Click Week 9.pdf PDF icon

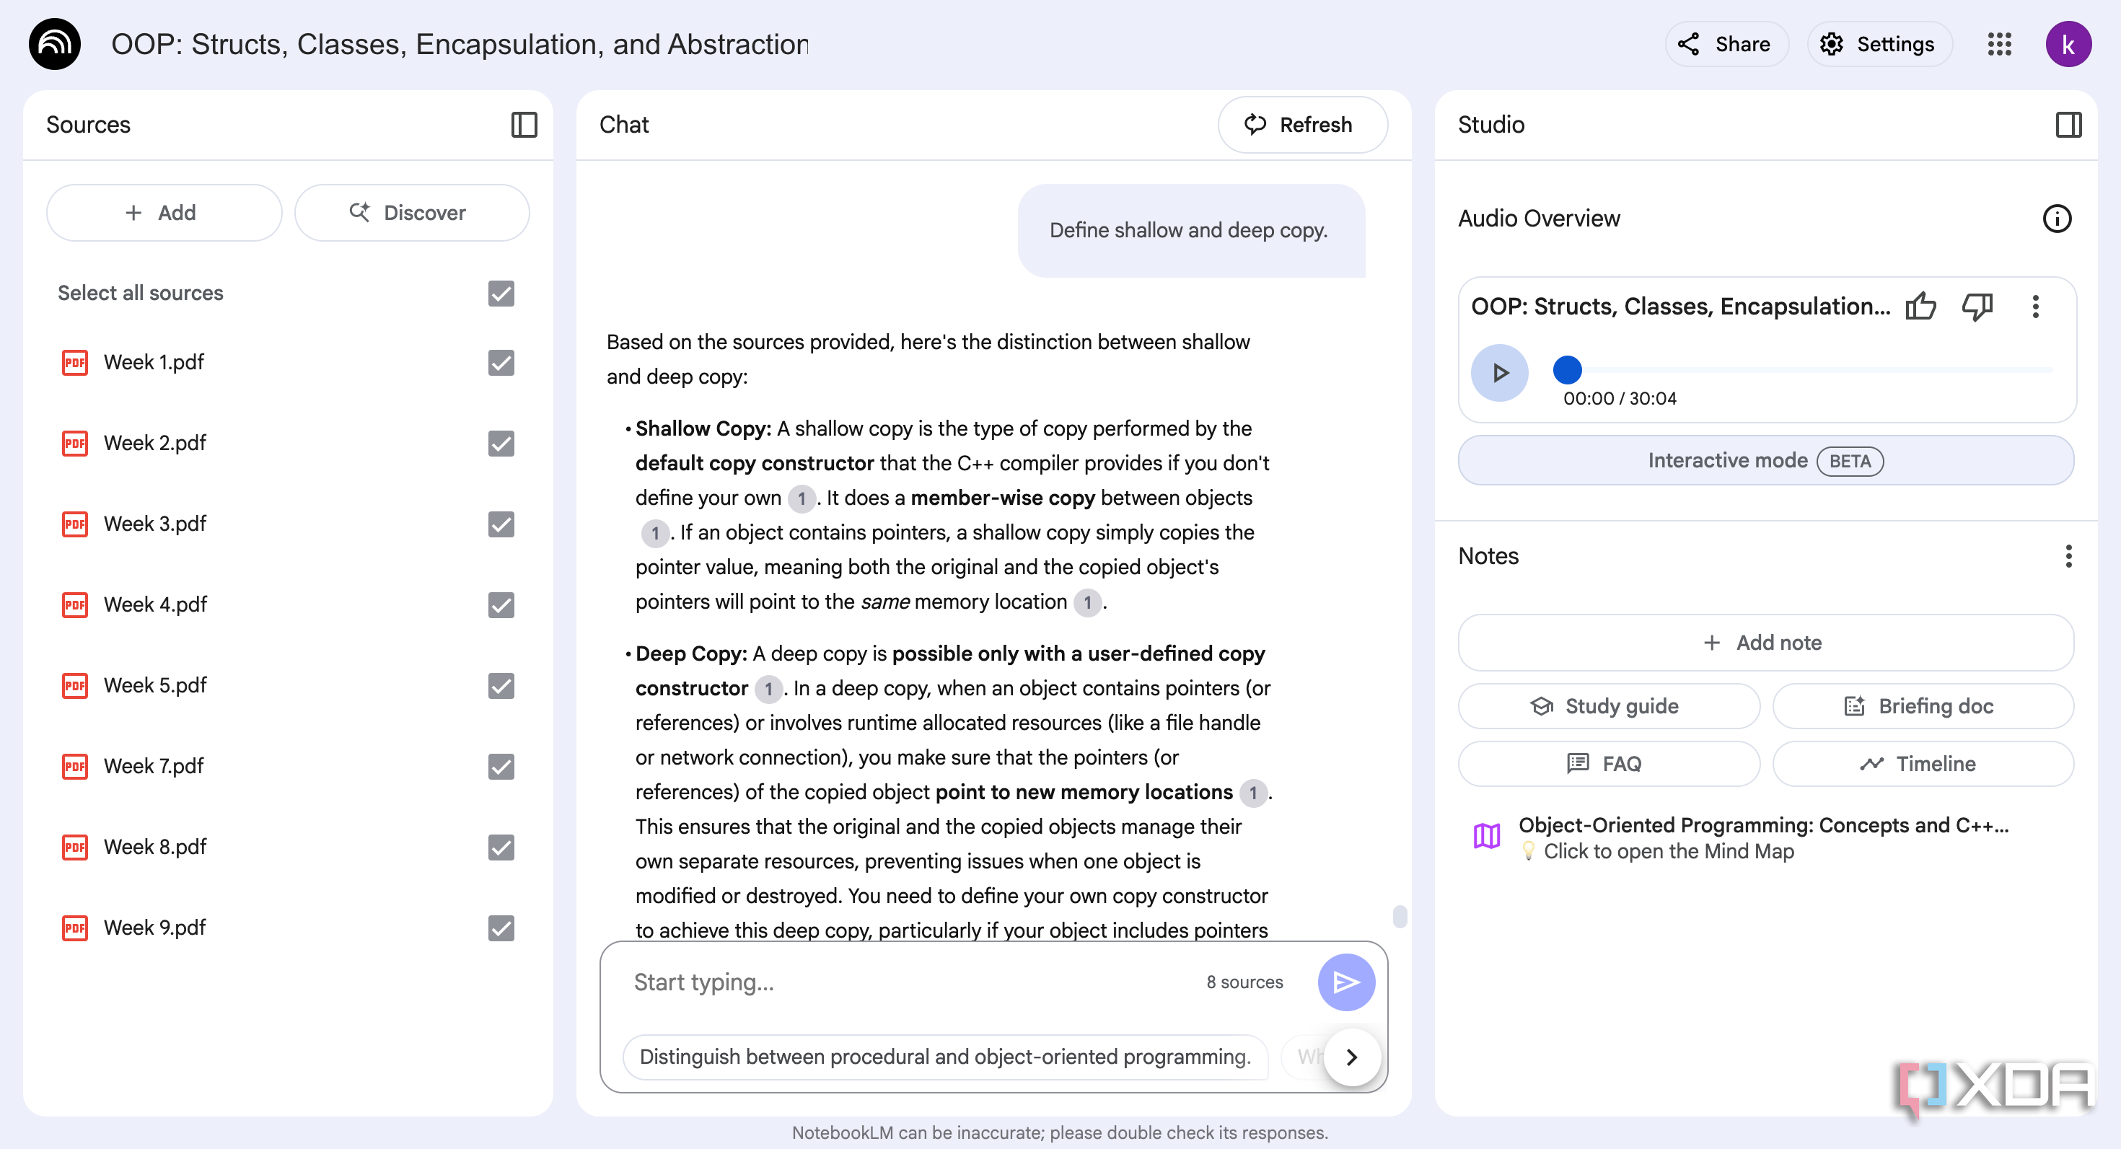[x=75, y=928]
